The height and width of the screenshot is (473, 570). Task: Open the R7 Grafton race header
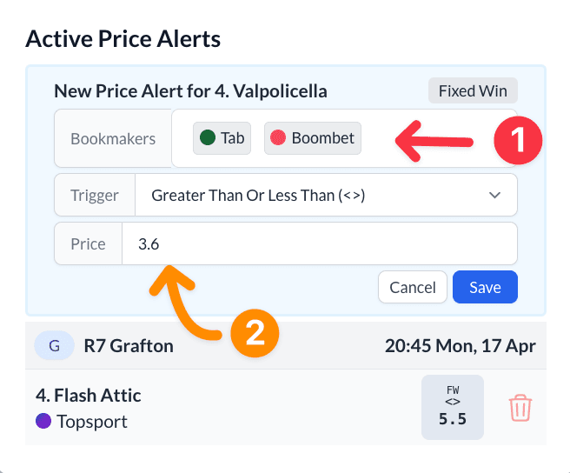point(286,345)
